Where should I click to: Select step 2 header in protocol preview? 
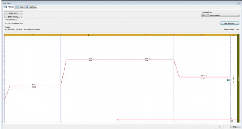tap(89, 35)
